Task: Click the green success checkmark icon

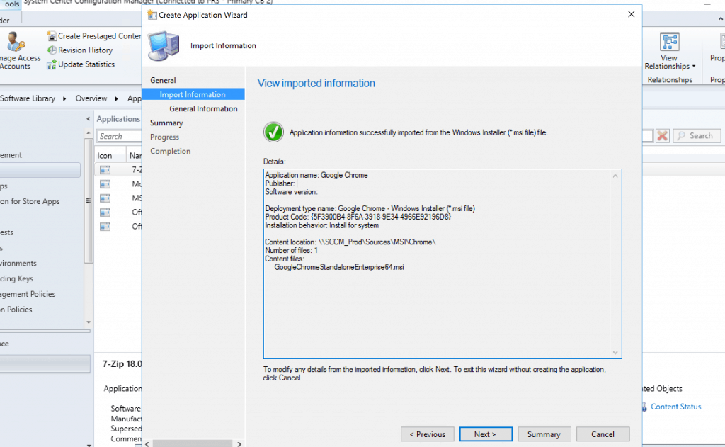Action: pos(274,132)
